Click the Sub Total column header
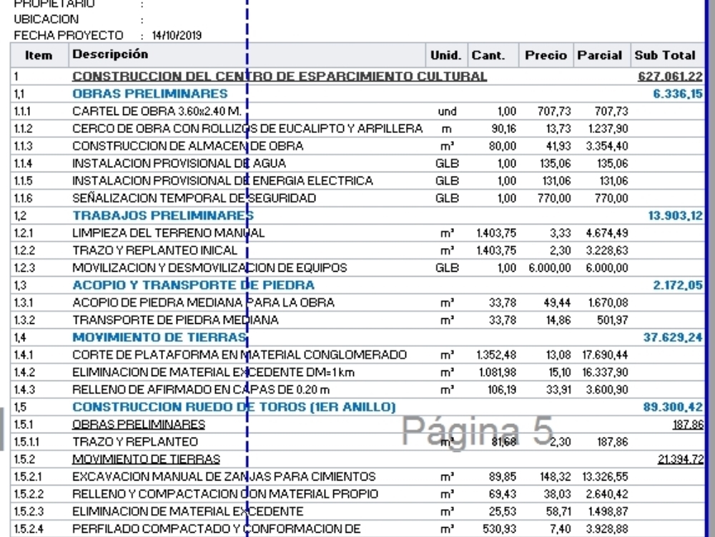 667,55
